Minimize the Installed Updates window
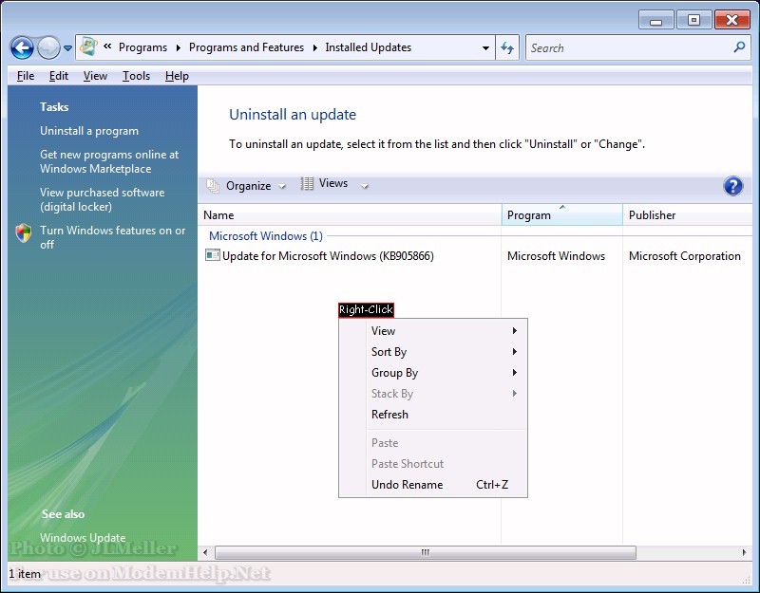Viewport: 760px width, 593px height. click(656, 21)
